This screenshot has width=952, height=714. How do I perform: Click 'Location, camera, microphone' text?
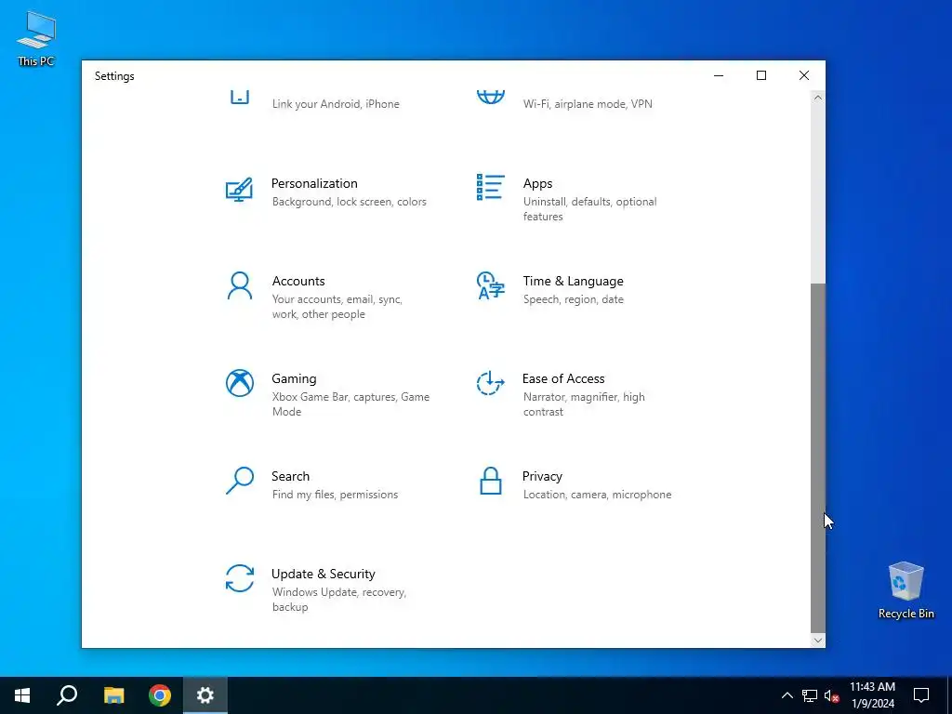[x=598, y=495]
